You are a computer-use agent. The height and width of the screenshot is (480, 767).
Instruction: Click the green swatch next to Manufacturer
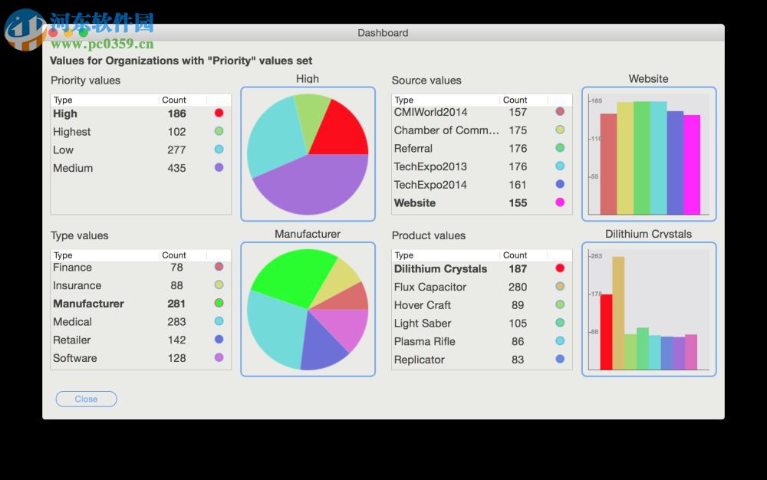pyautogui.click(x=219, y=304)
